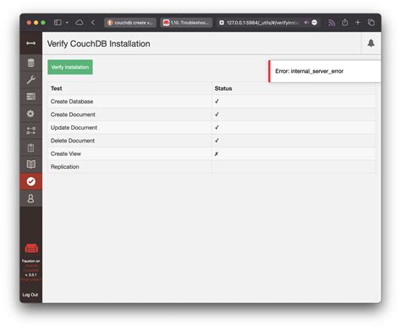Open the Documentation book icon

coord(30,164)
